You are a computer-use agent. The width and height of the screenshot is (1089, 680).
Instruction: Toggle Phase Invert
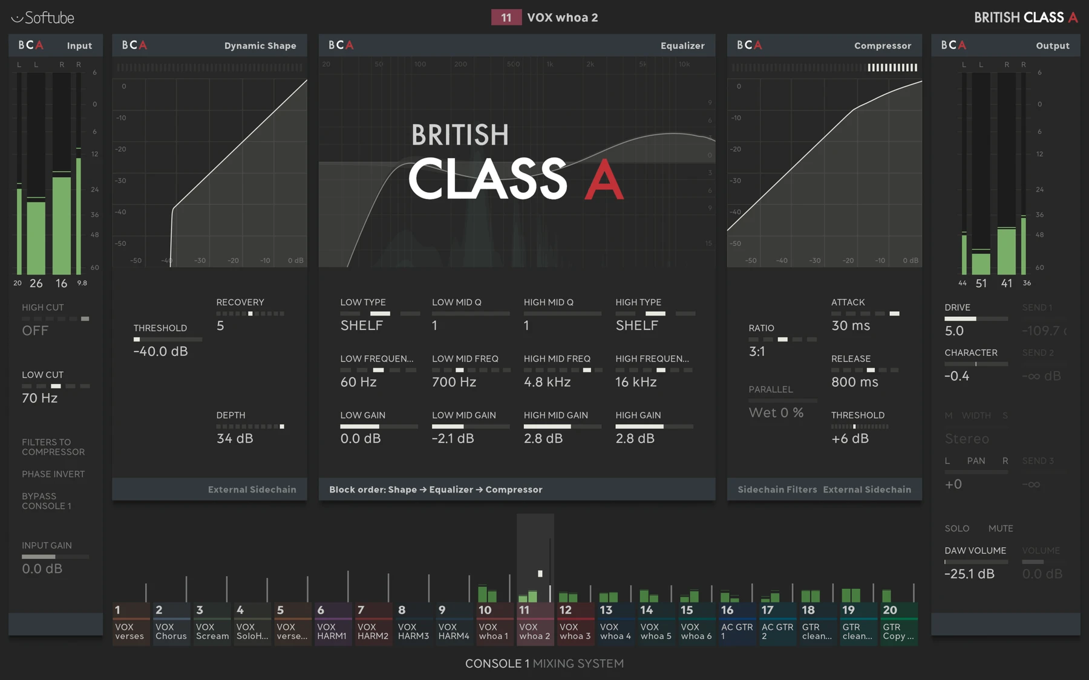(x=53, y=474)
